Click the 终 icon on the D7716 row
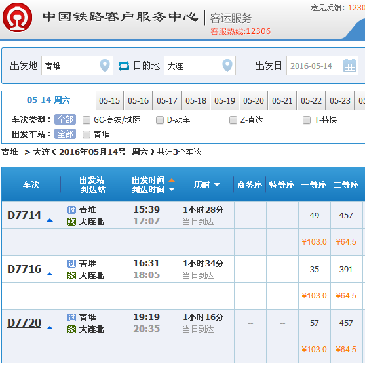 click(x=71, y=275)
